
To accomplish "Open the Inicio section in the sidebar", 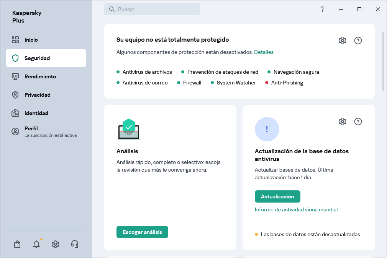I will [31, 40].
